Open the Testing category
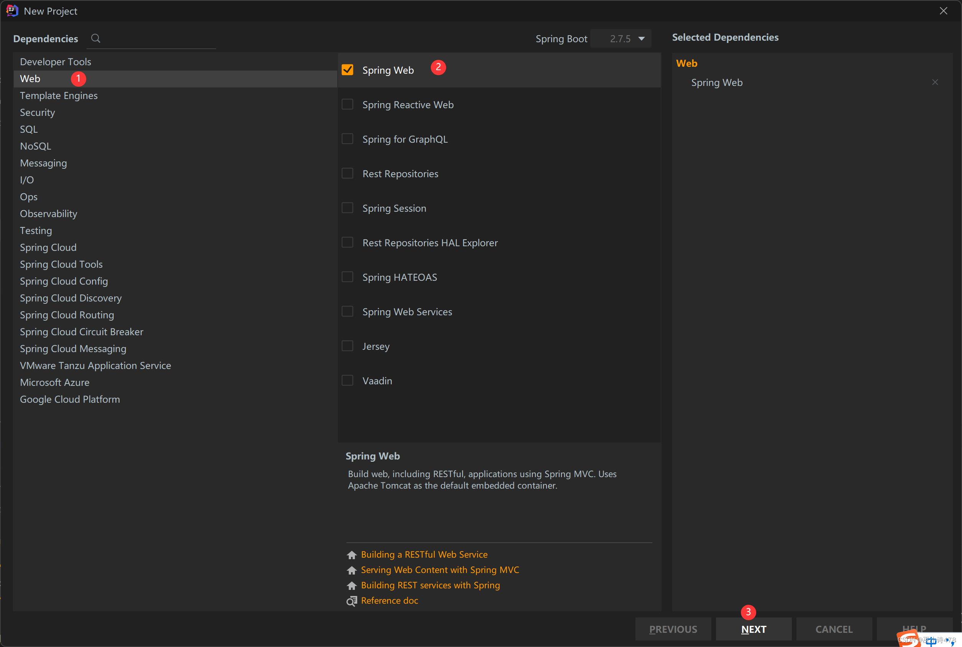 pos(175,231)
